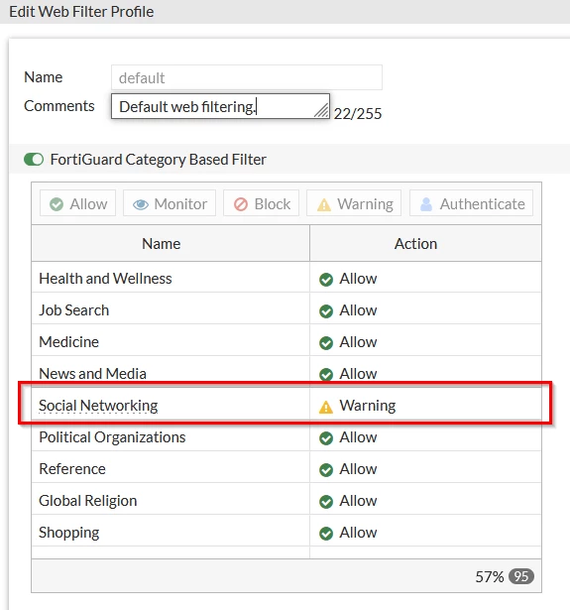Click the Authenticate action button

471,203
